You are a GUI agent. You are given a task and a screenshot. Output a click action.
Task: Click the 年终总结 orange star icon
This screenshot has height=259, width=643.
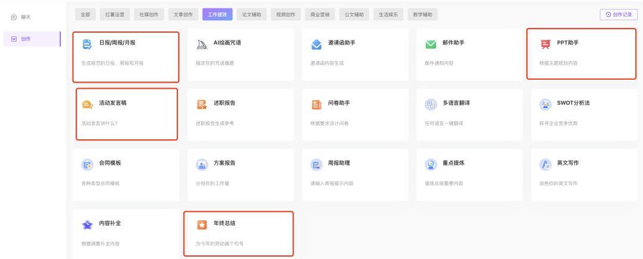(x=202, y=225)
